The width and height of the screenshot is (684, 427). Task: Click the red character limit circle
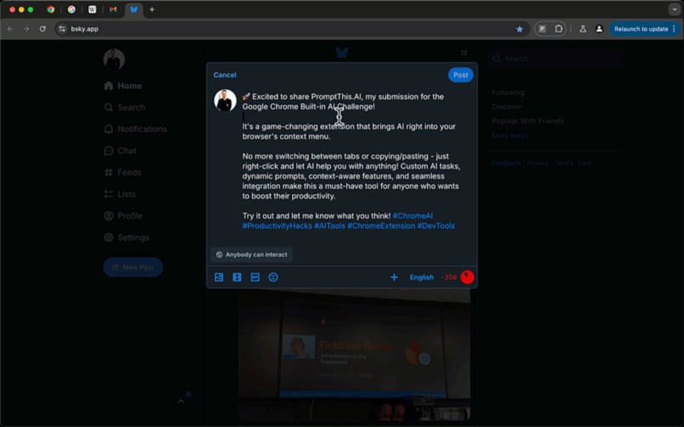[468, 277]
